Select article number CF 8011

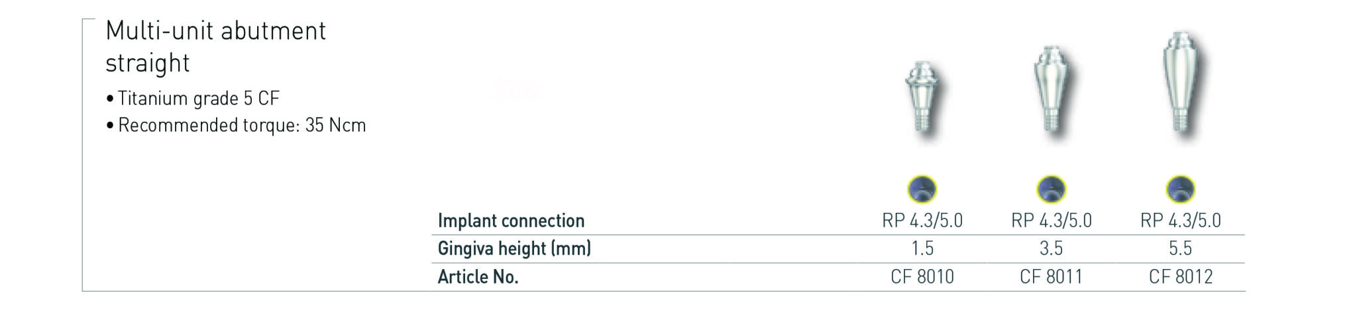point(1051,277)
